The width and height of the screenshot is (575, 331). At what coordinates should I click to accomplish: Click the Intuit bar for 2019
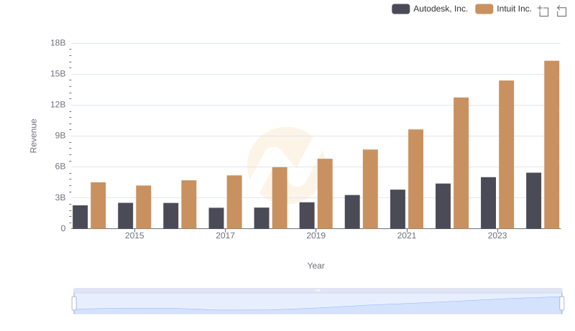[x=325, y=194]
